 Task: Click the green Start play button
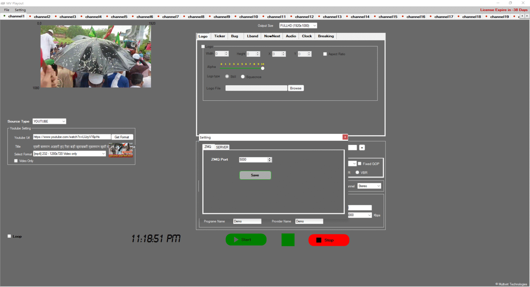coord(246,240)
